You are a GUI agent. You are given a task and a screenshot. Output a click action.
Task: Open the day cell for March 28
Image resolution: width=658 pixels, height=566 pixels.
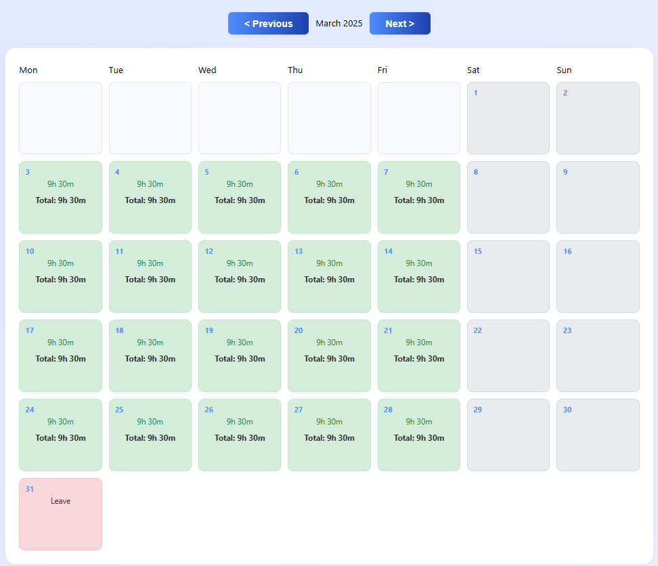(x=418, y=435)
